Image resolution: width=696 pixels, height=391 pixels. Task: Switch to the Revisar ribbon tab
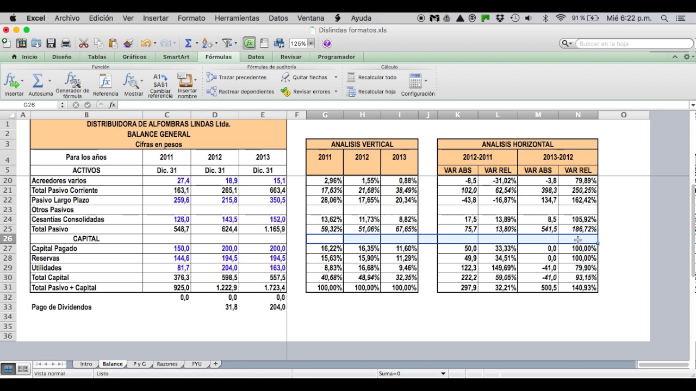coord(291,56)
